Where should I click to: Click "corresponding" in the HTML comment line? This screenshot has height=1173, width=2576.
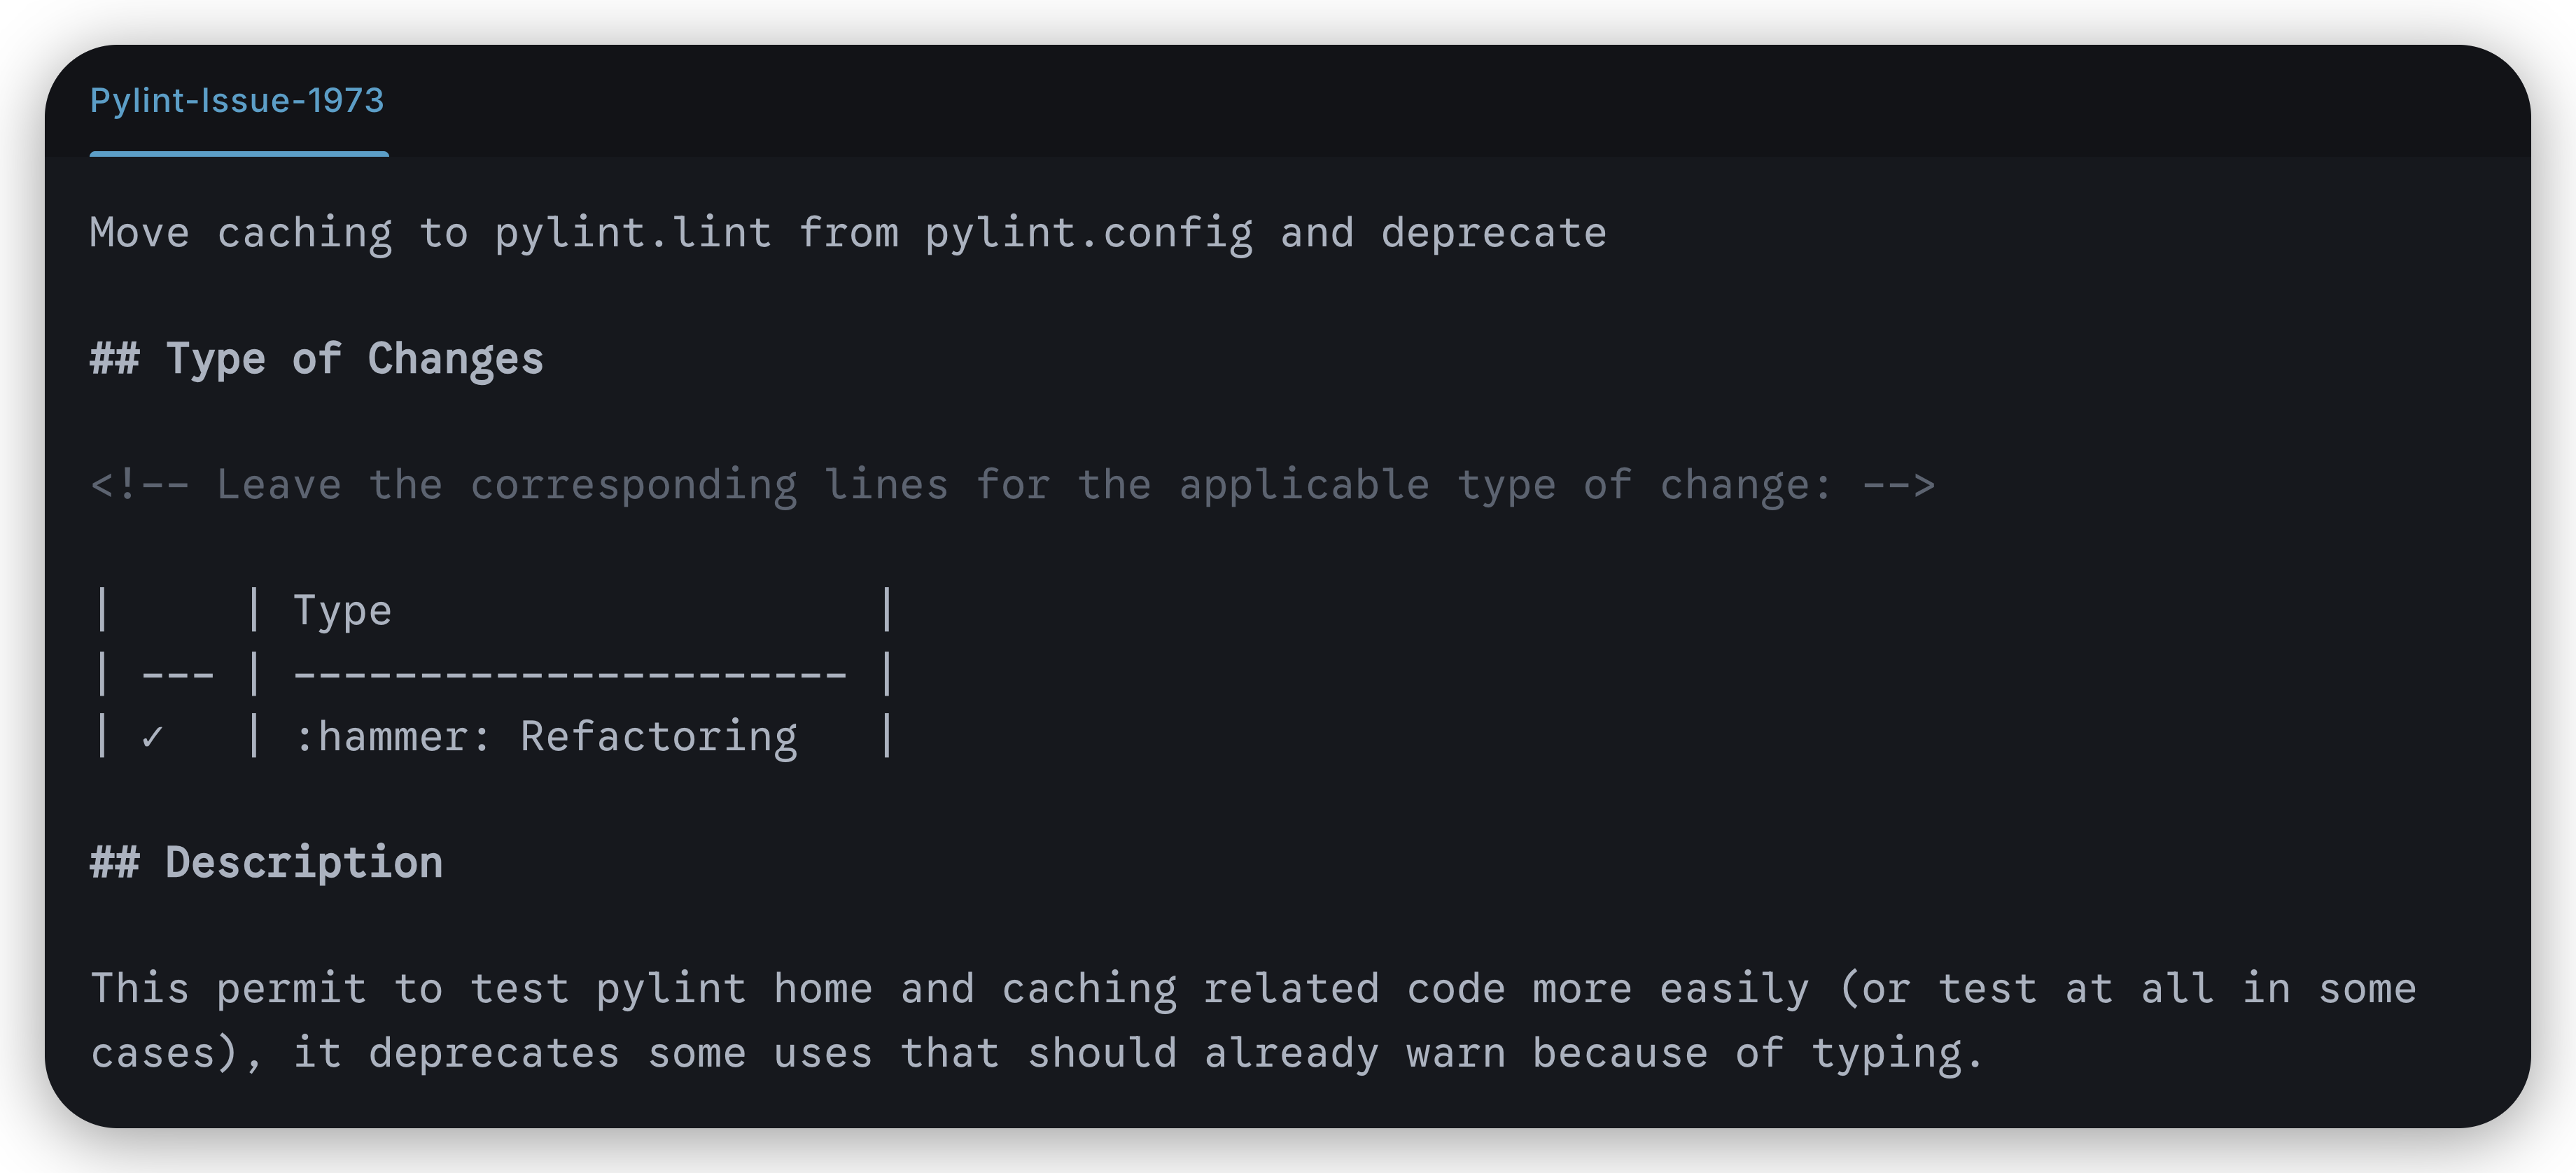[x=633, y=486]
